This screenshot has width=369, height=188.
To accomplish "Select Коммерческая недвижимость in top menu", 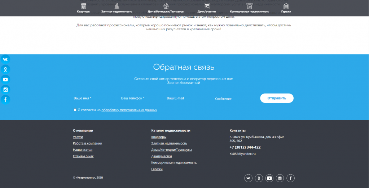I will coord(249,8).
